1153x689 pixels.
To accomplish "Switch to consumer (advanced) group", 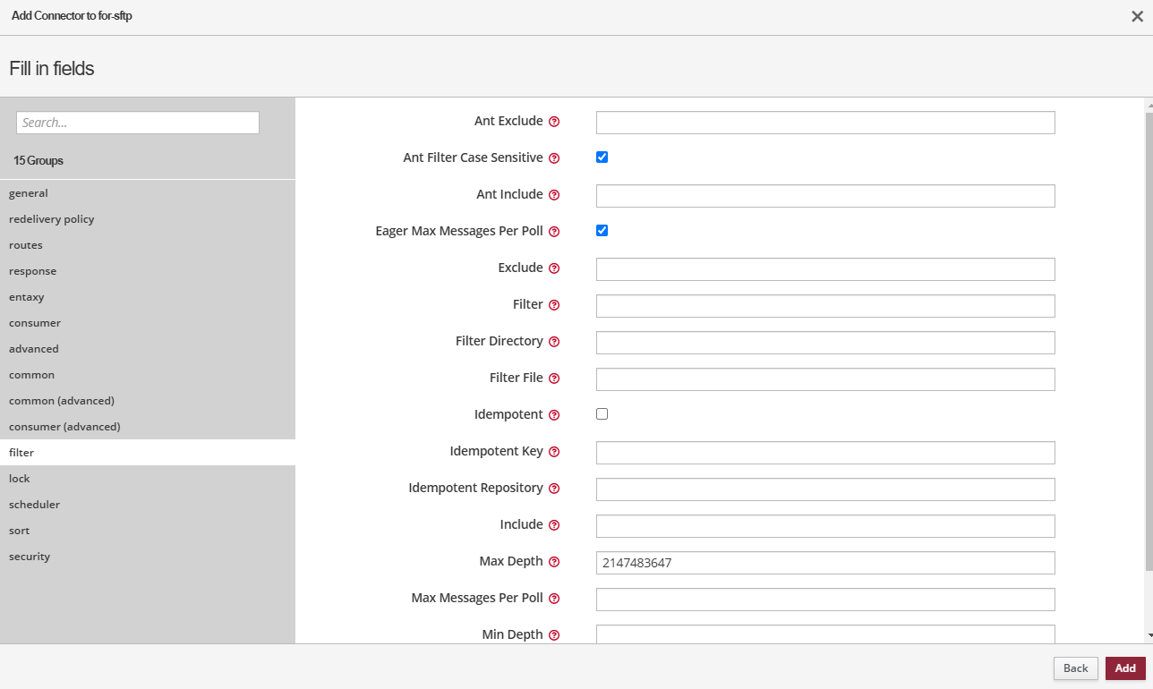I will tap(64, 427).
